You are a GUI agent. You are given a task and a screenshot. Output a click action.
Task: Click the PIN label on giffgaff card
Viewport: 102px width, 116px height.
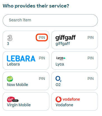[x=91, y=37]
